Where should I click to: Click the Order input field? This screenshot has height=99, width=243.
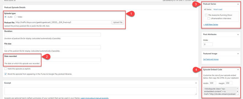tap(208, 44)
